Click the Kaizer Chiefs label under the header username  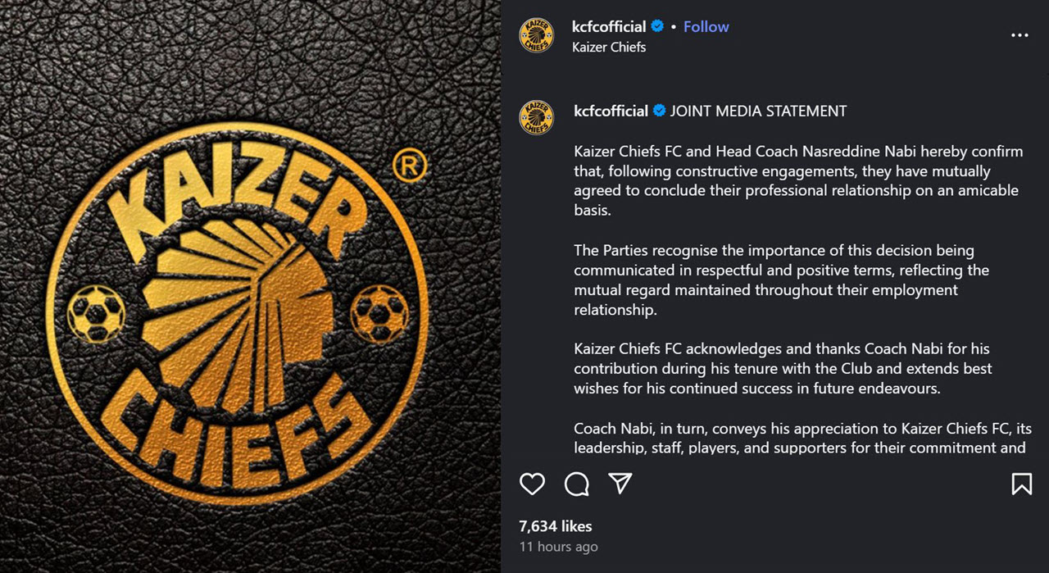pos(609,47)
